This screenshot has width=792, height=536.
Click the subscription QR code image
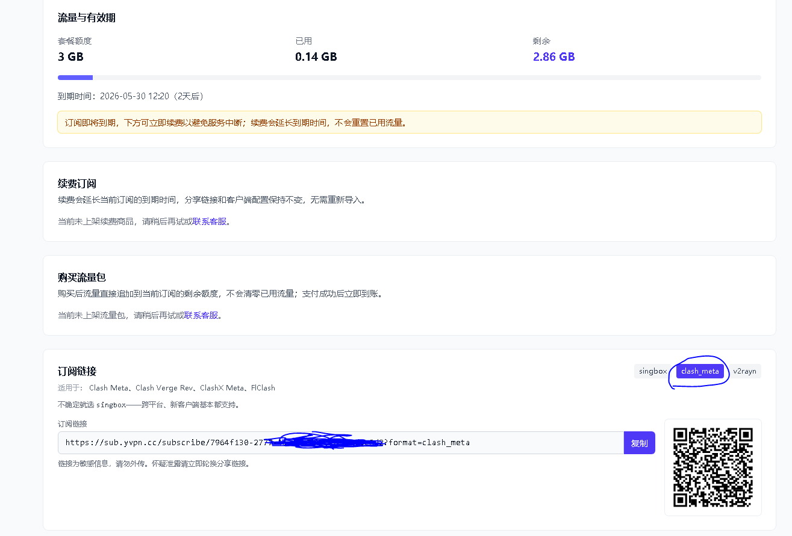pos(713,467)
